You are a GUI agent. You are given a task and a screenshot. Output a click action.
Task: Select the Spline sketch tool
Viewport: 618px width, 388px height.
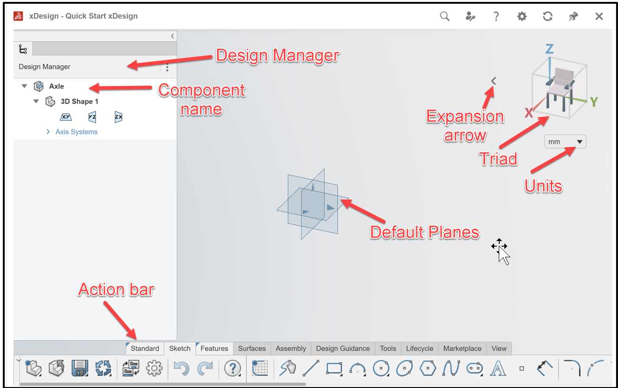click(451, 369)
